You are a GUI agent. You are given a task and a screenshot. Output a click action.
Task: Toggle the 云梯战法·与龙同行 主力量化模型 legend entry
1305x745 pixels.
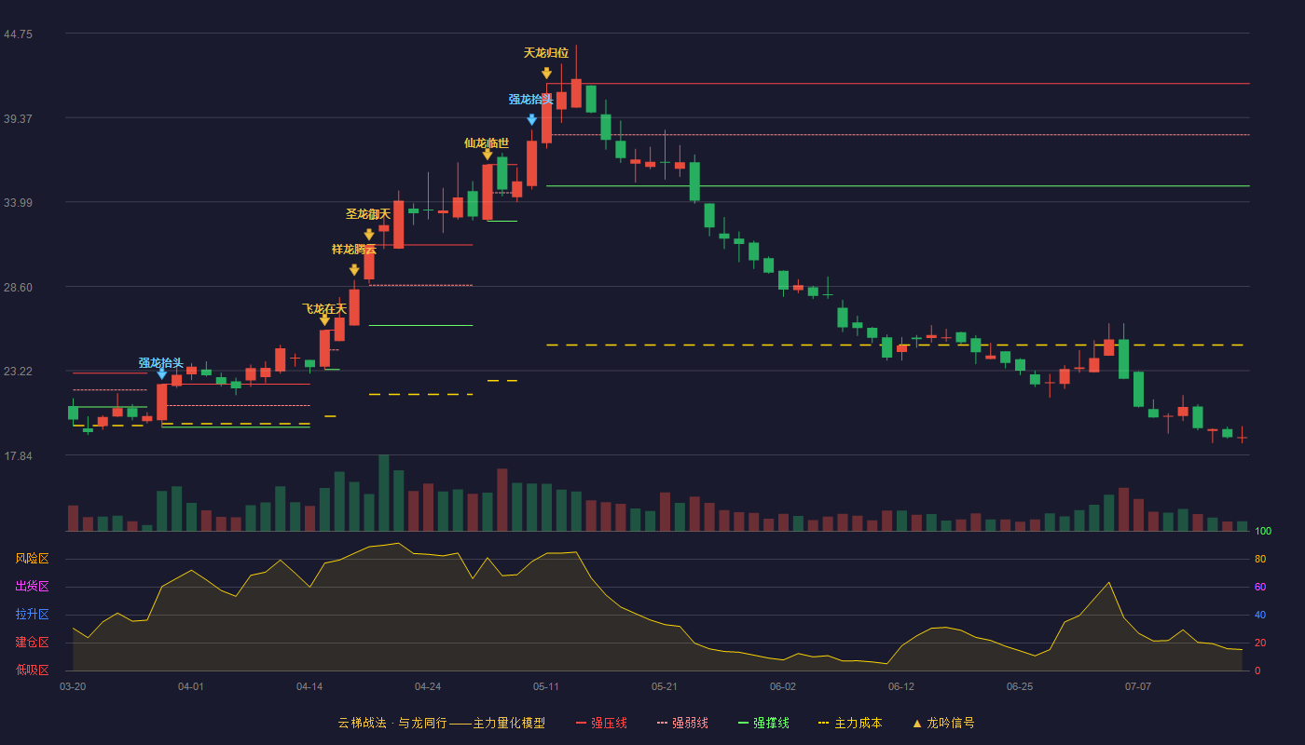[441, 723]
